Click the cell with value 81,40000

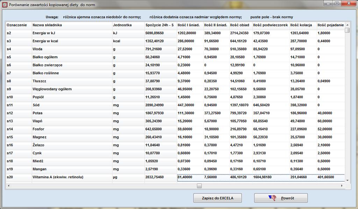(190, 177)
